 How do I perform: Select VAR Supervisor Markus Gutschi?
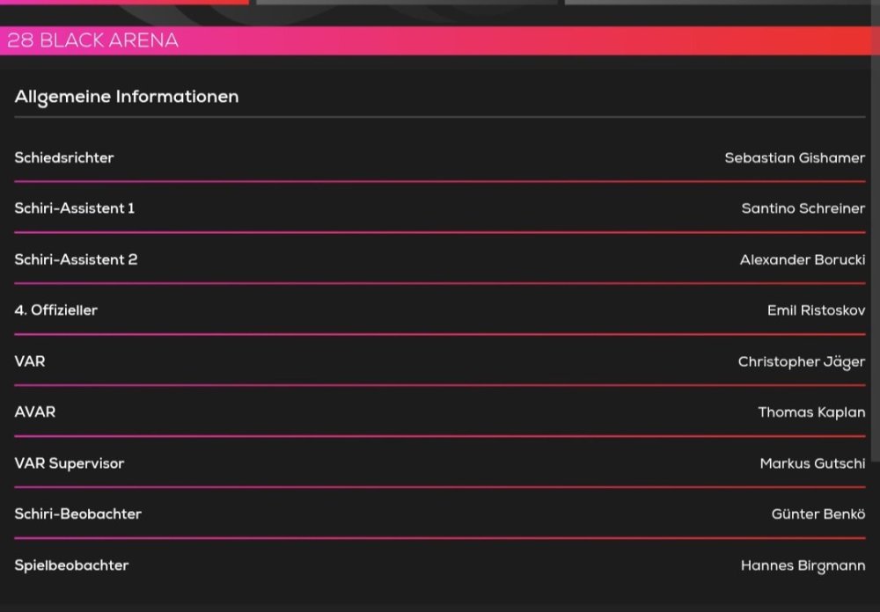[812, 463]
